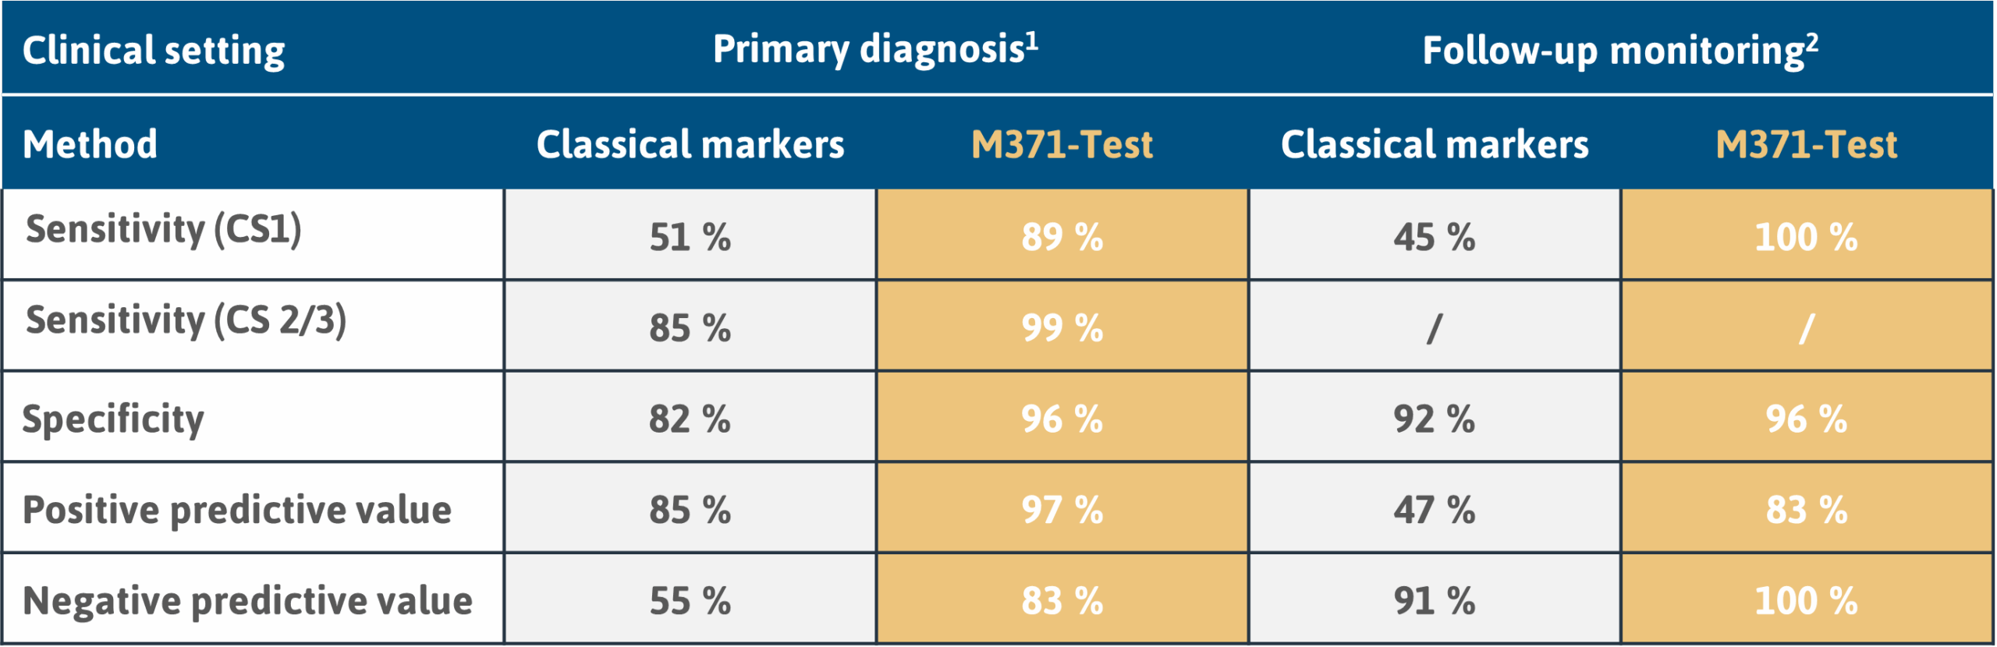Image resolution: width=1997 pixels, height=647 pixels.
Task: Click the "Method" row header
Action: pos(90,144)
